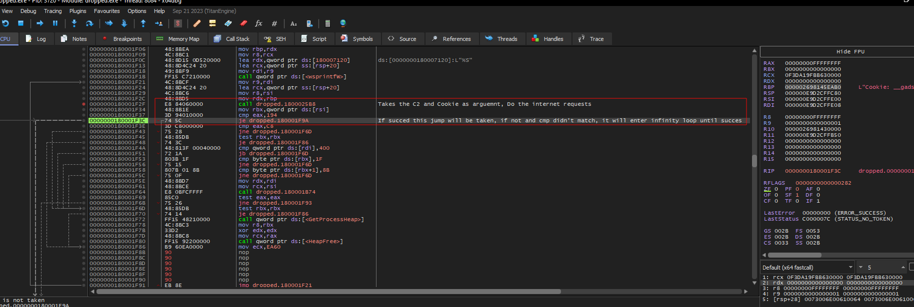Screen dimensions: 914x307
Task: Click the Step Over icon
Action: pos(89,23)
